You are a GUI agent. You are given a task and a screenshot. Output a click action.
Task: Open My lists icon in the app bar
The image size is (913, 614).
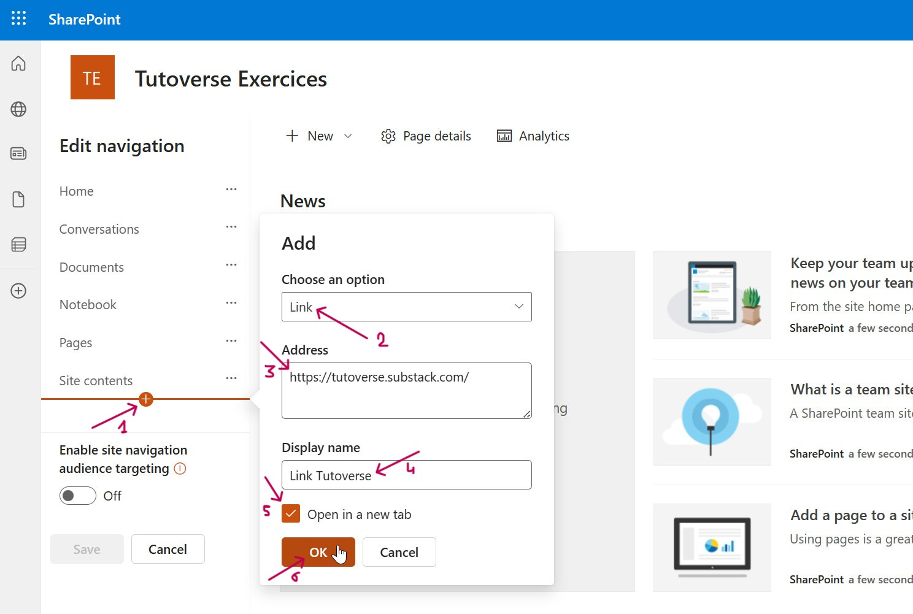click(x=18, y=245)
